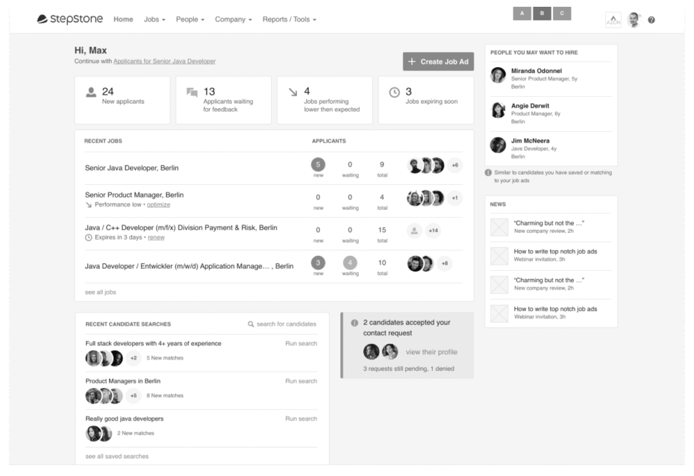Select variant C toggle button
694x476 pixels.
pos(562,14)
